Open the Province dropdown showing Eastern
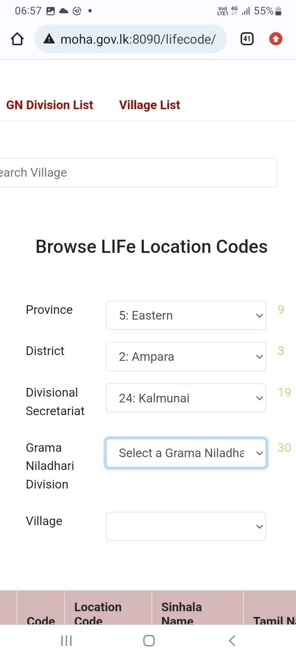 pyautogui.click(x=186, y=315)
